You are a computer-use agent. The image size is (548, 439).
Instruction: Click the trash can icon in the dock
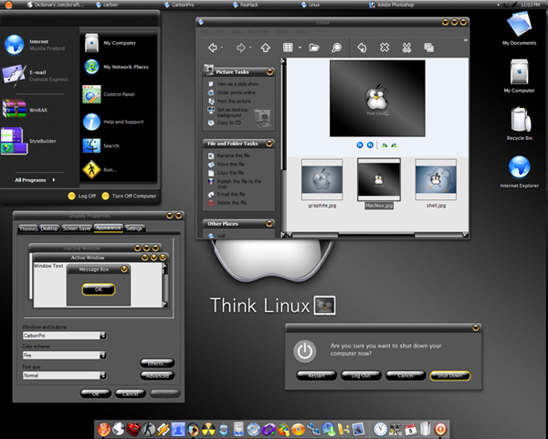coord(426,429)
